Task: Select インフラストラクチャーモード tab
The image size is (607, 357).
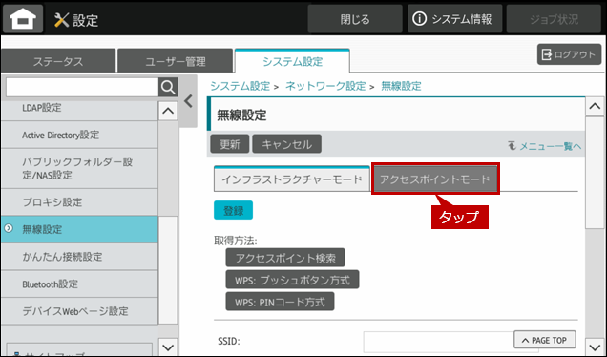Action: coord(292,179)
